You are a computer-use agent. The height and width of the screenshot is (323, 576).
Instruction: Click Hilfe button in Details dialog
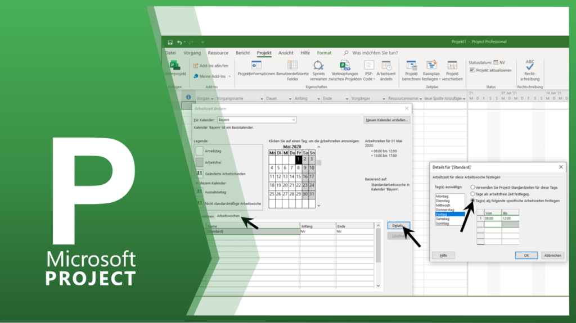(443, 256)
